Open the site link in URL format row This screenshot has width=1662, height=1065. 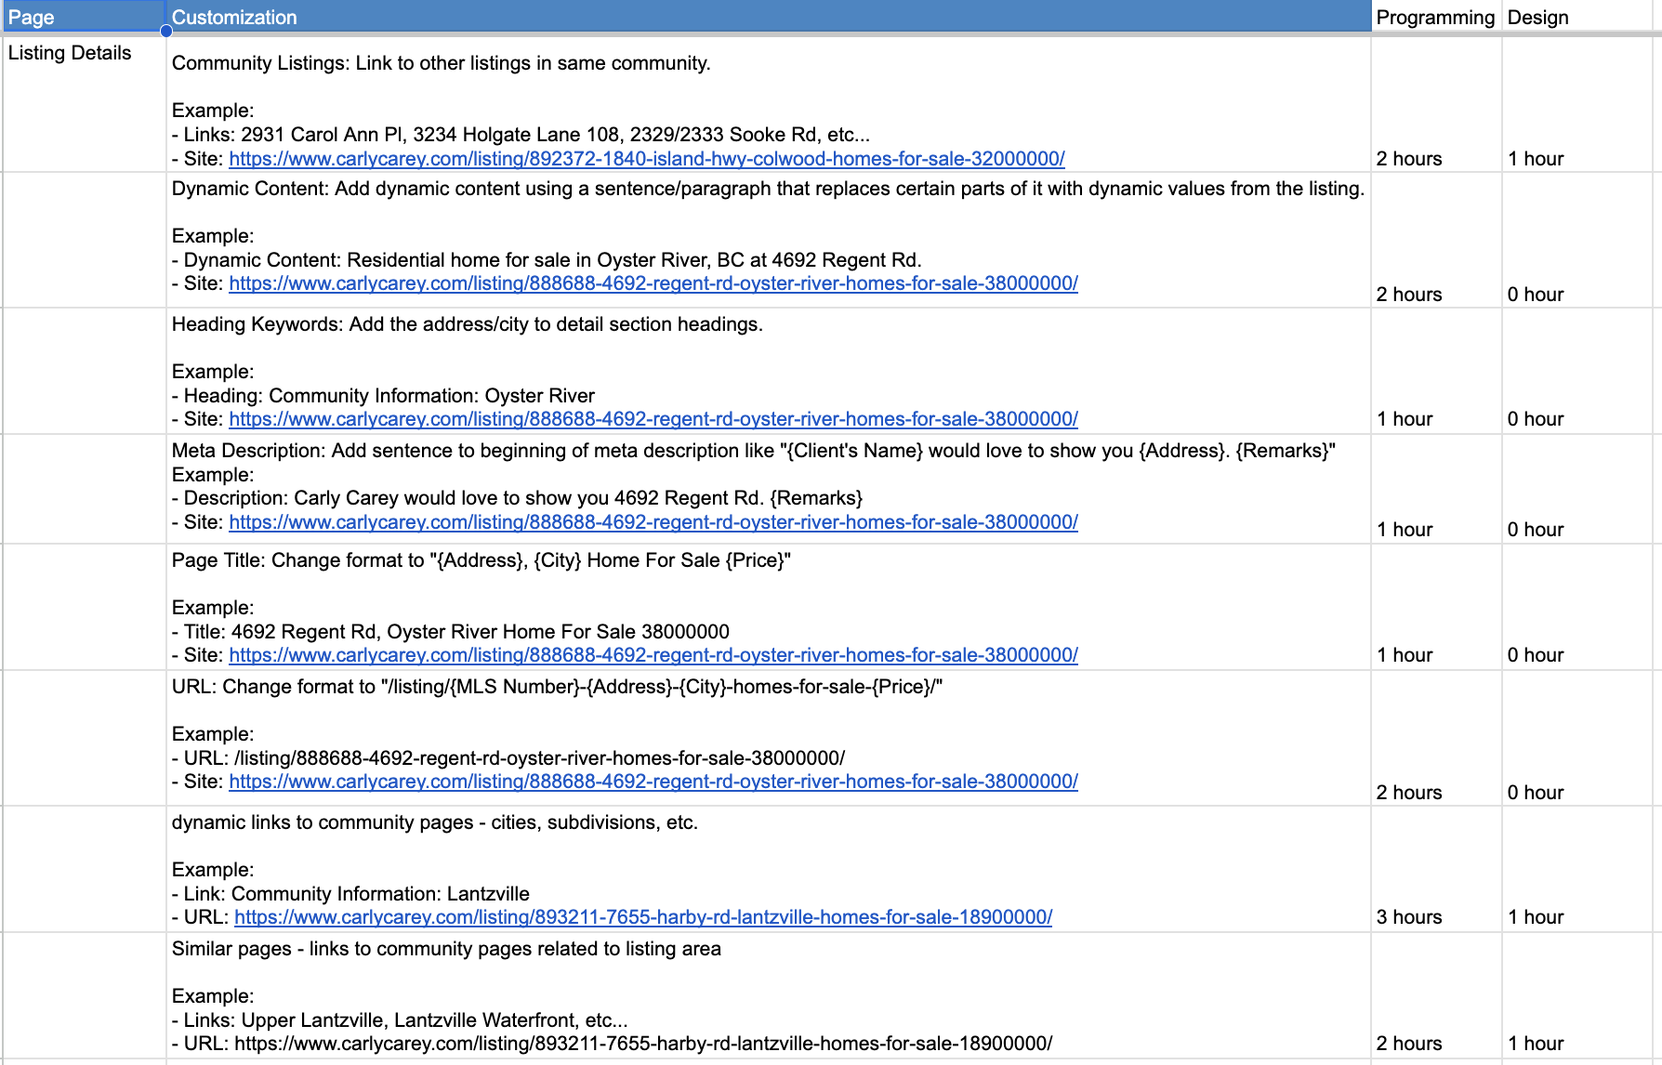[653, 782]
